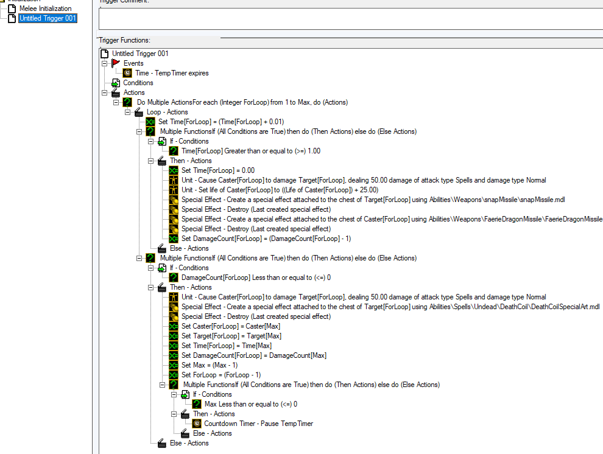Viewport: 603px width, 454px height.
Task: Collapse the Loop - Actions node
Action: (127, 112)
